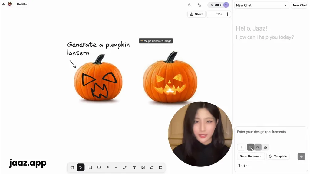Click the 2902 credits indicator
The image size is (310, 174).
click(216, 5)
